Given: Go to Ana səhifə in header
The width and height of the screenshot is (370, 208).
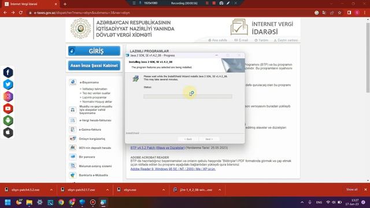Looking at the screenshot, I should (x=217, y=40).
